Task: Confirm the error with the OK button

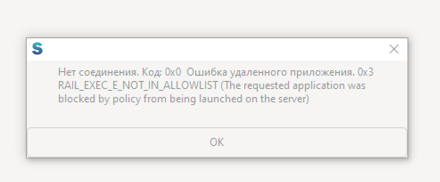Action: click(x=217, y=142)
